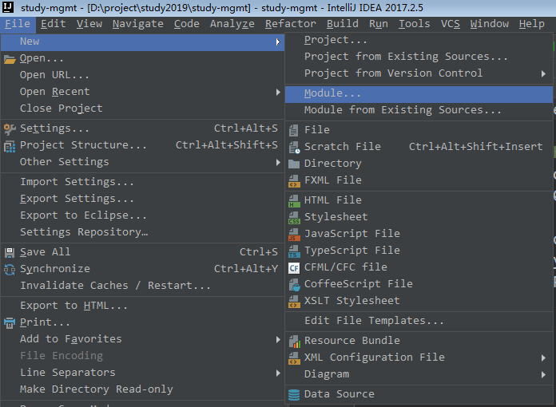Open the Refactor menu

(291, 24)
